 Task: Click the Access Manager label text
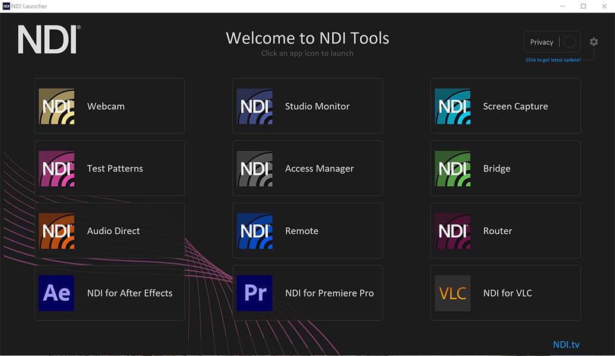[319, 169]
